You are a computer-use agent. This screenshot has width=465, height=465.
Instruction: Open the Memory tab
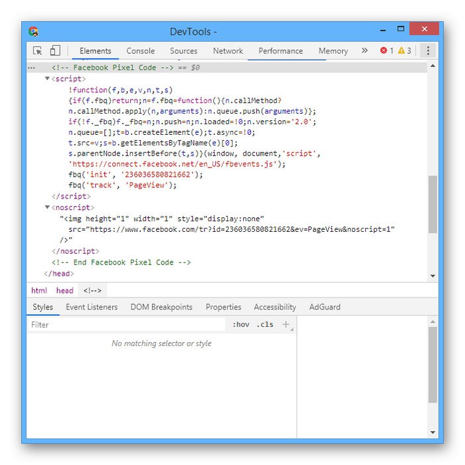333,51
